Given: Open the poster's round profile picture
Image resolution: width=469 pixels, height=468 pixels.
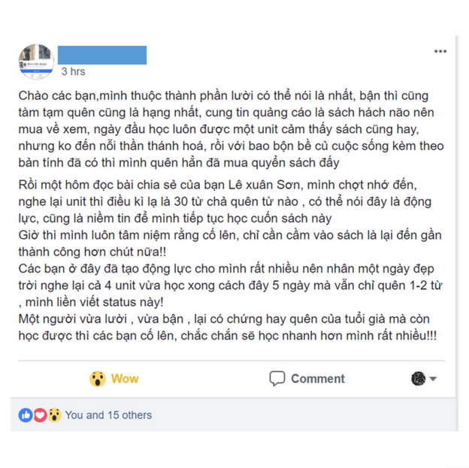Looking at the screenshot, I should point(36,62).
